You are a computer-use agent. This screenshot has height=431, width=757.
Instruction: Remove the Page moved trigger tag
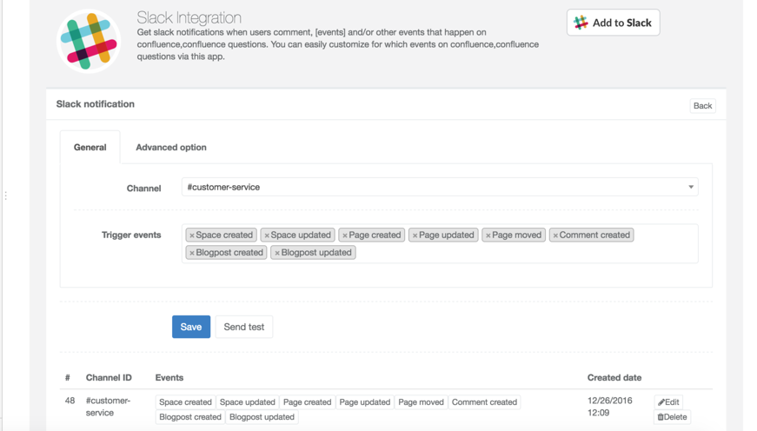[488, 235]
